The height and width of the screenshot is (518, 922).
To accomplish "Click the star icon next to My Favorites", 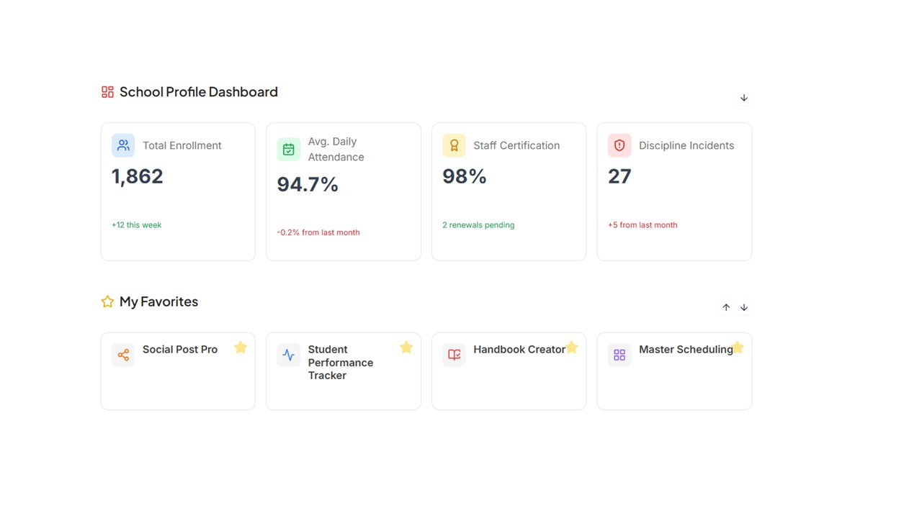I will pos(107,301).
